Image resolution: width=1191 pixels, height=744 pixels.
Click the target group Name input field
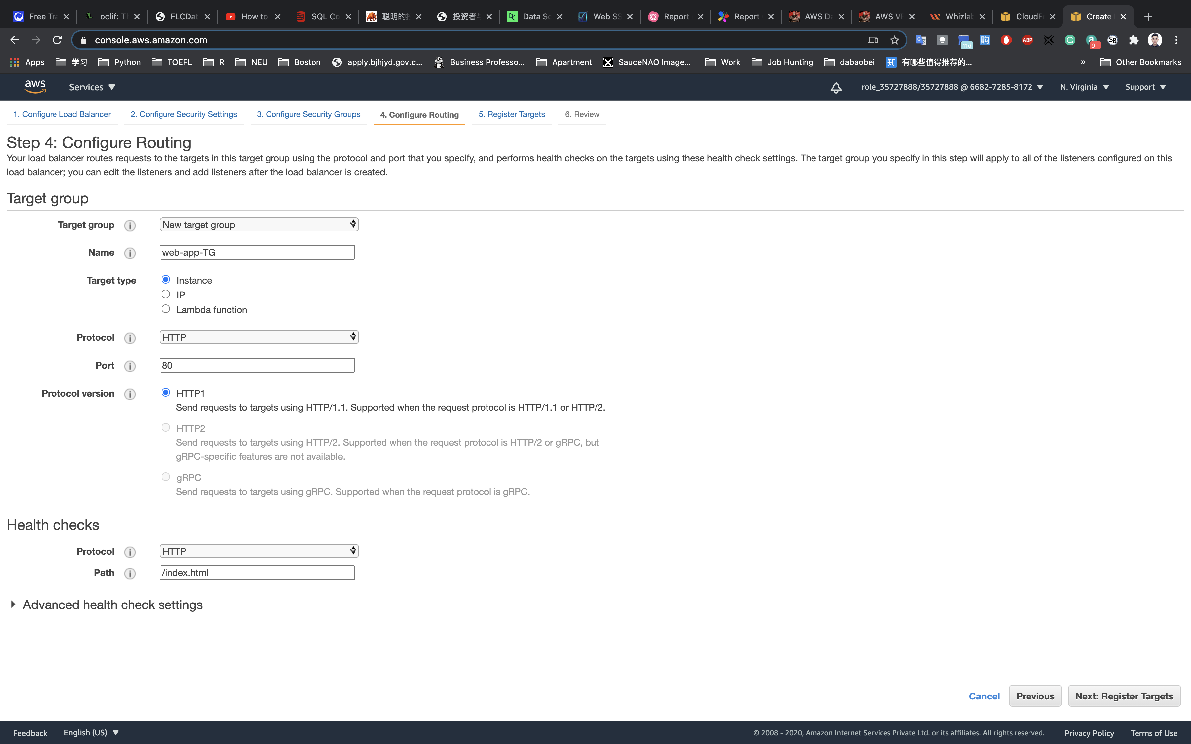[x=257, y=252]
